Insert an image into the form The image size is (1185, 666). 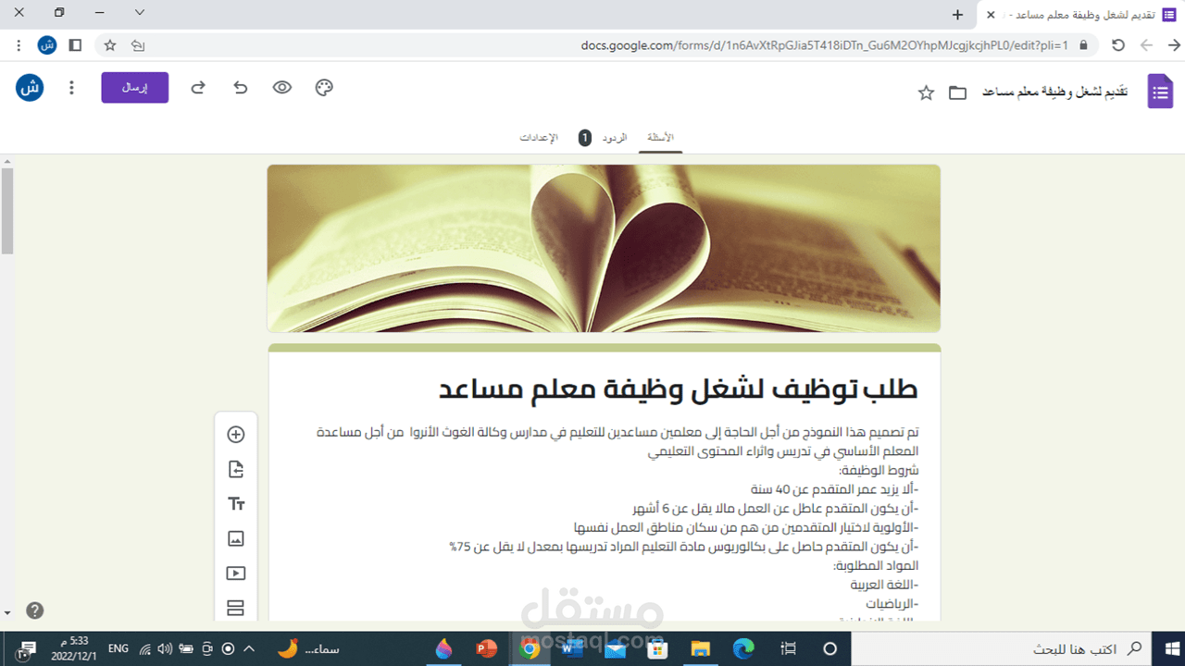click(236, 537)
